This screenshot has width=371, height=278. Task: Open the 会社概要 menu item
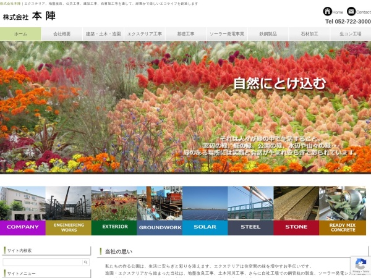click(x=62, y=34)
